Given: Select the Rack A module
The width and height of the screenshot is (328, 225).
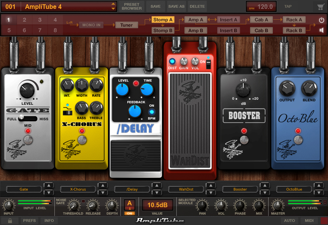Looking at the screenshot, I should click(294, 20).
